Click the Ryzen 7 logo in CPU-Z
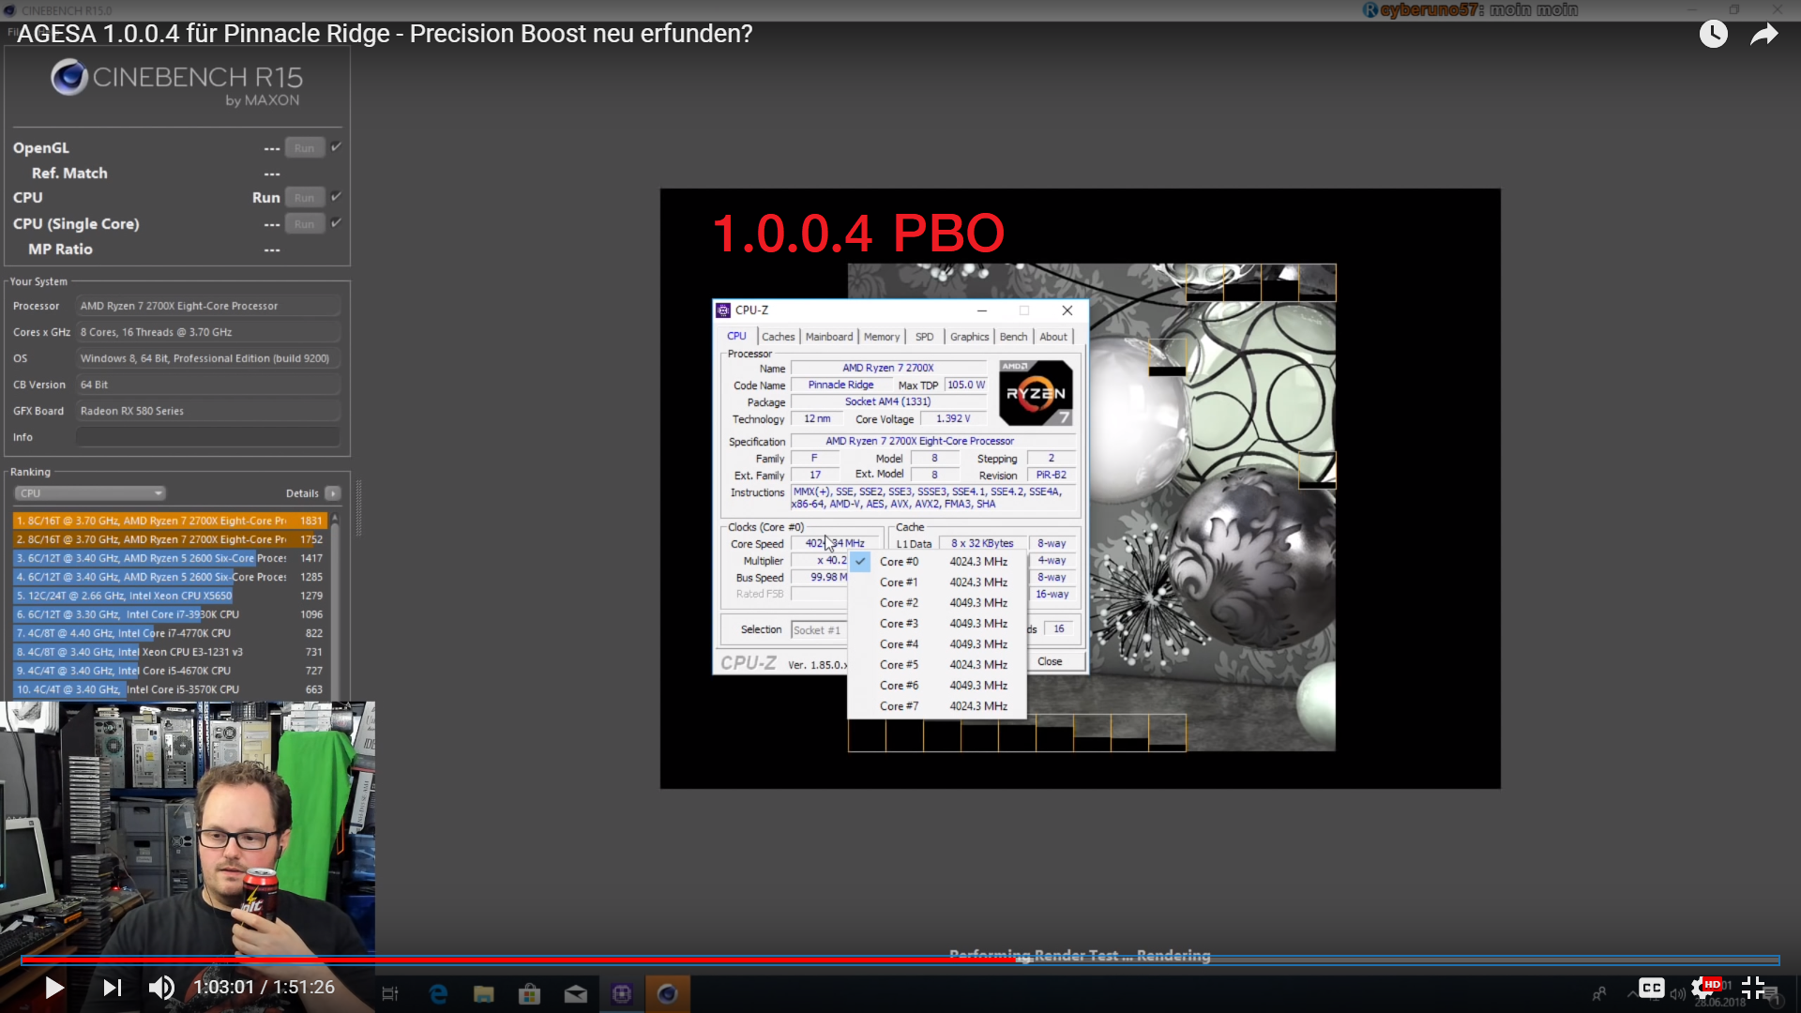This screenshot has width=1801, height=1013. [1036, 393]
